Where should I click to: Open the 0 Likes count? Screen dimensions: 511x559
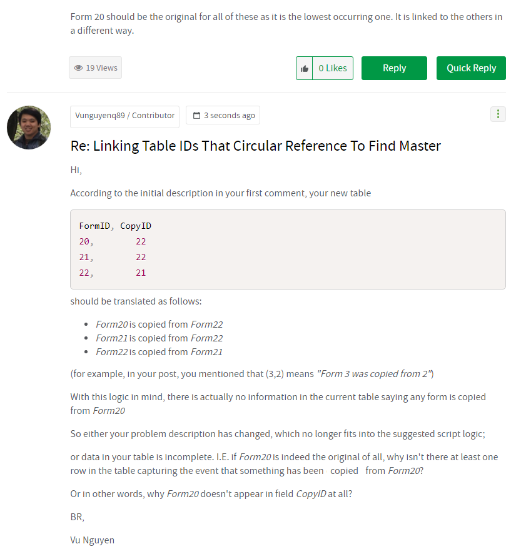pos(333,68)
